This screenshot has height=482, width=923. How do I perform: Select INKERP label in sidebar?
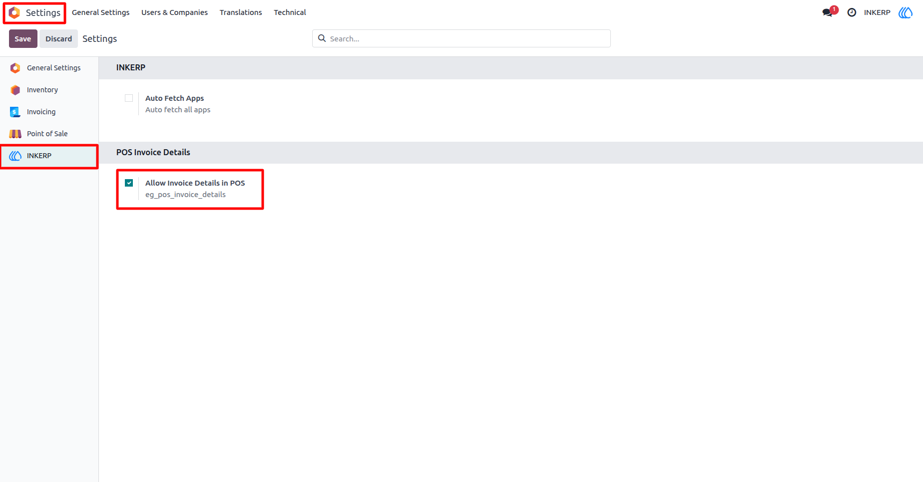pyautogui.click(x=39, y=156)
